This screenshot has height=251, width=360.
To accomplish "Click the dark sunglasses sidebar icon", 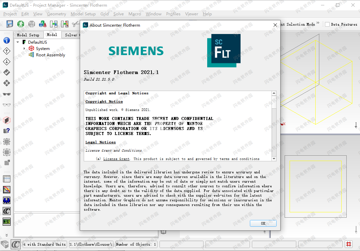I will pos(7,94).
